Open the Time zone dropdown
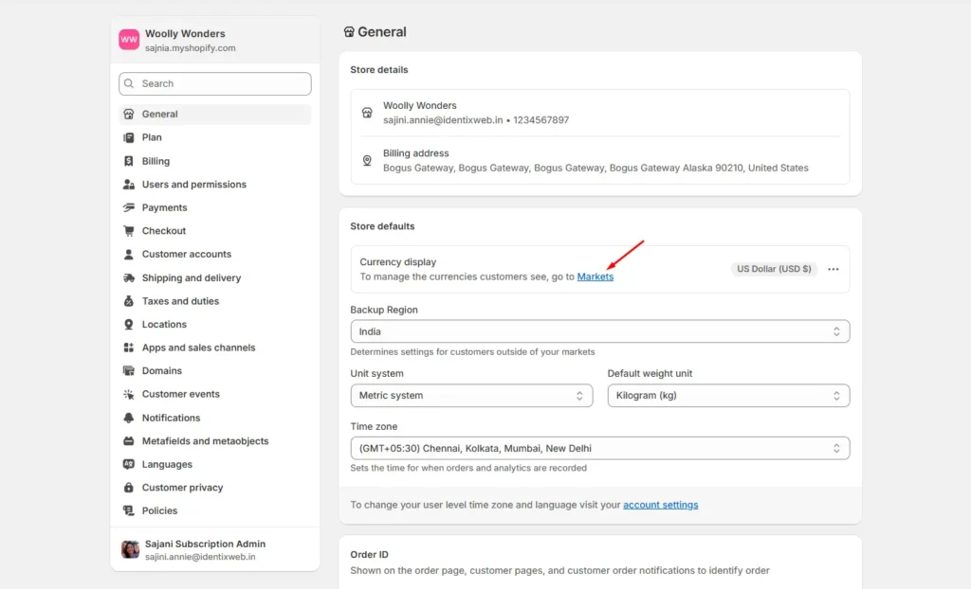 [x=599, y=448]
